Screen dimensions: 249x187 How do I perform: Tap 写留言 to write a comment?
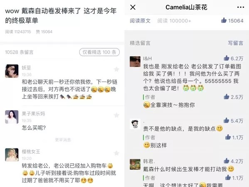click(x=236, y=43)
